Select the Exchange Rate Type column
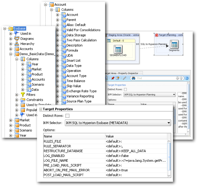 [x=81, y=91]
